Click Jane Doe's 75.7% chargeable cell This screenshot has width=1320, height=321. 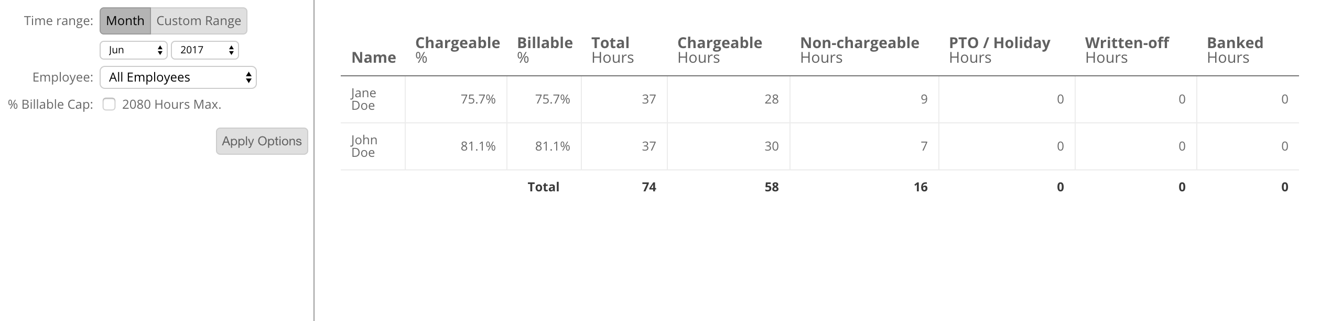[478, 99]
